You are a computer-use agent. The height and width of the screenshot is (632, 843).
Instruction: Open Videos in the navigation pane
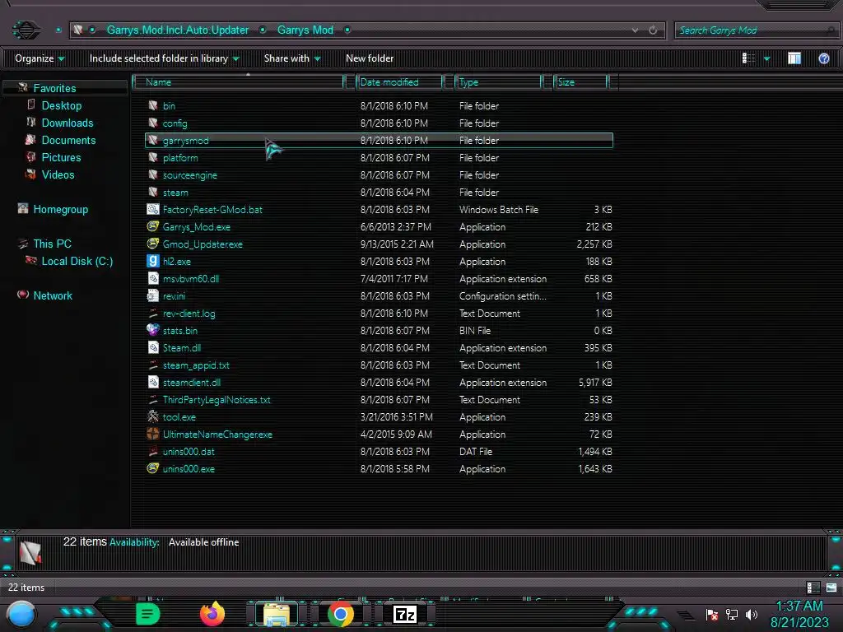(58, 174)
